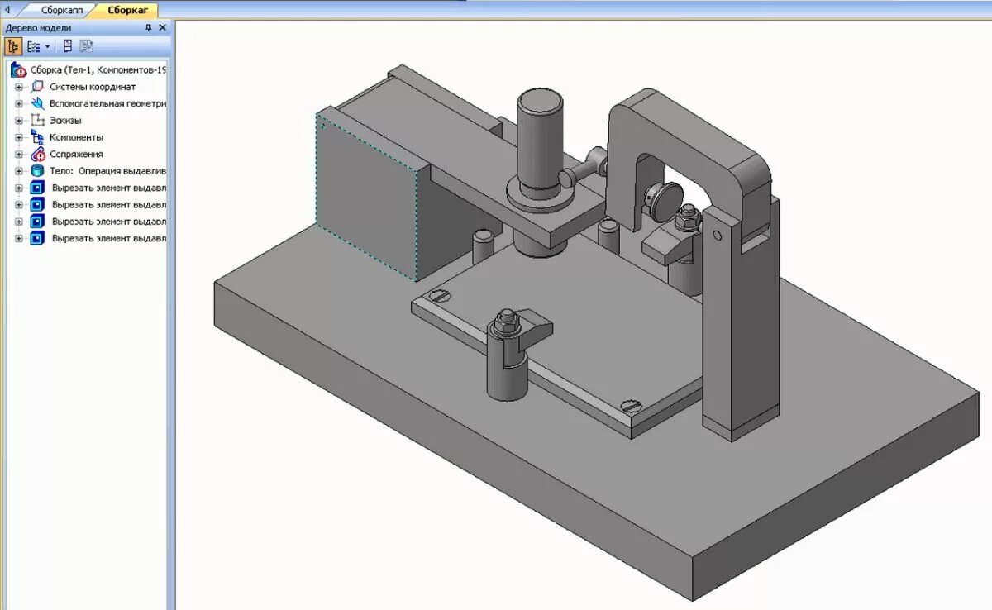The width and height of the screenshot is (992, 610).
Task: Close the Дерево модели panel
Action: click(162, 28)
